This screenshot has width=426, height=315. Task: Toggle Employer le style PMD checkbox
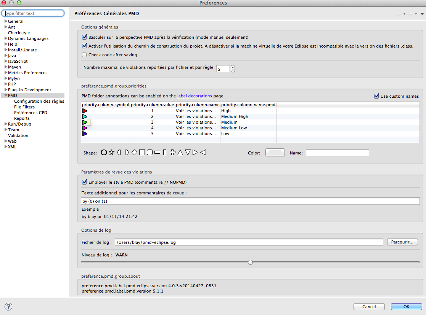click(85, 182)
